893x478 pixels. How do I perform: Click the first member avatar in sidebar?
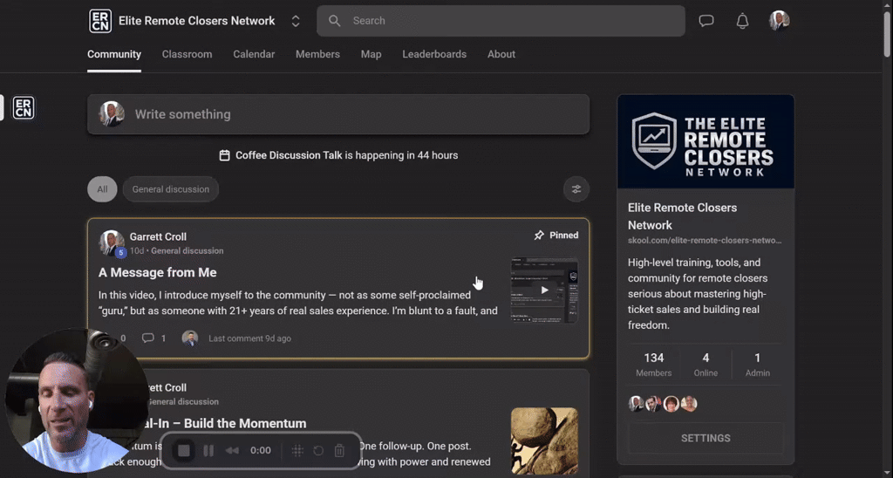click(636, 403)
